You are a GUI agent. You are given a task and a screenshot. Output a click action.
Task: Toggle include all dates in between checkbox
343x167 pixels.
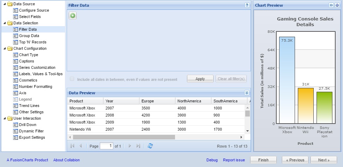tap(72, 79)
